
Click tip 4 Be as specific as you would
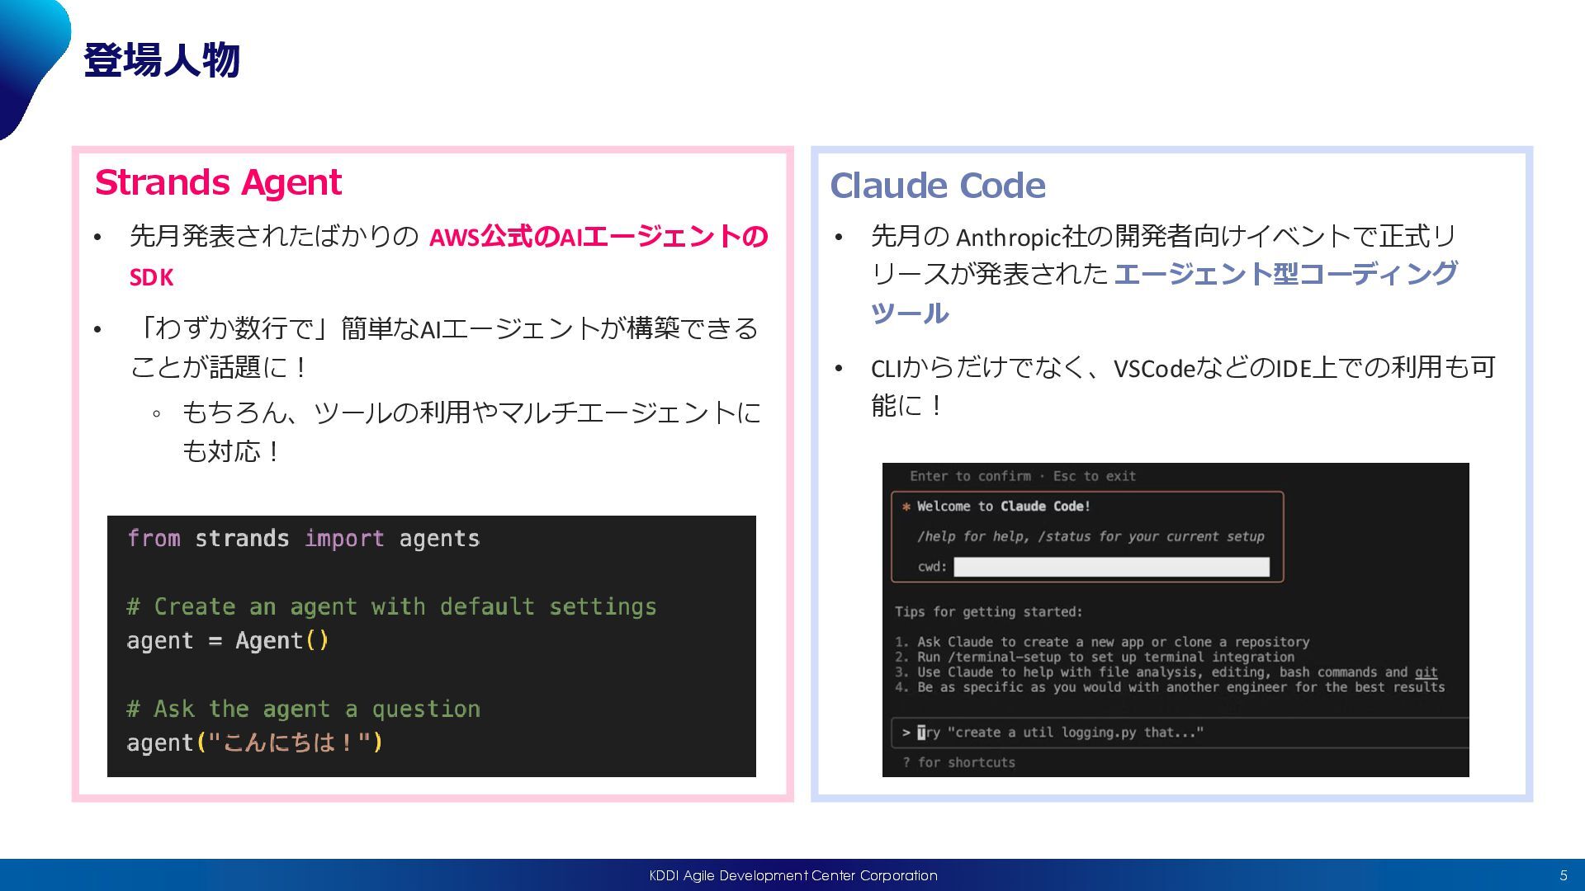(x=1170, y=687)
